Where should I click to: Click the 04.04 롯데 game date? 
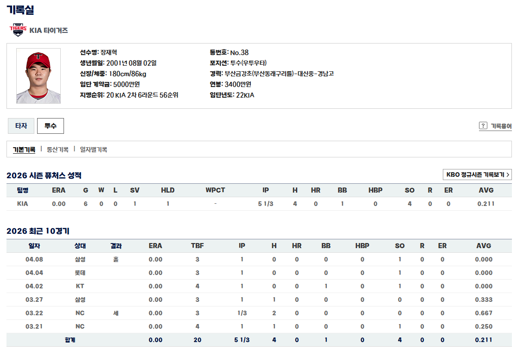click(34, 273)
